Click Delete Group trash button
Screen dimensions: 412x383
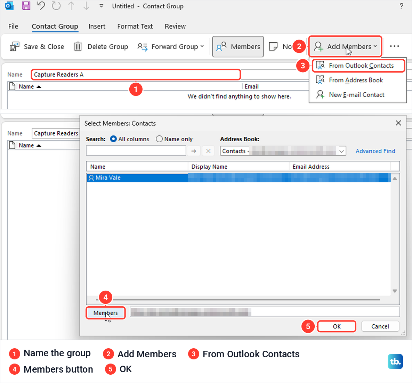(101, 47)
